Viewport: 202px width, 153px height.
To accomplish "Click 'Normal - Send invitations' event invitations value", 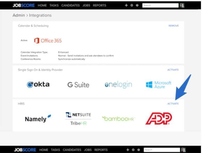I will (x=86, y=56).
